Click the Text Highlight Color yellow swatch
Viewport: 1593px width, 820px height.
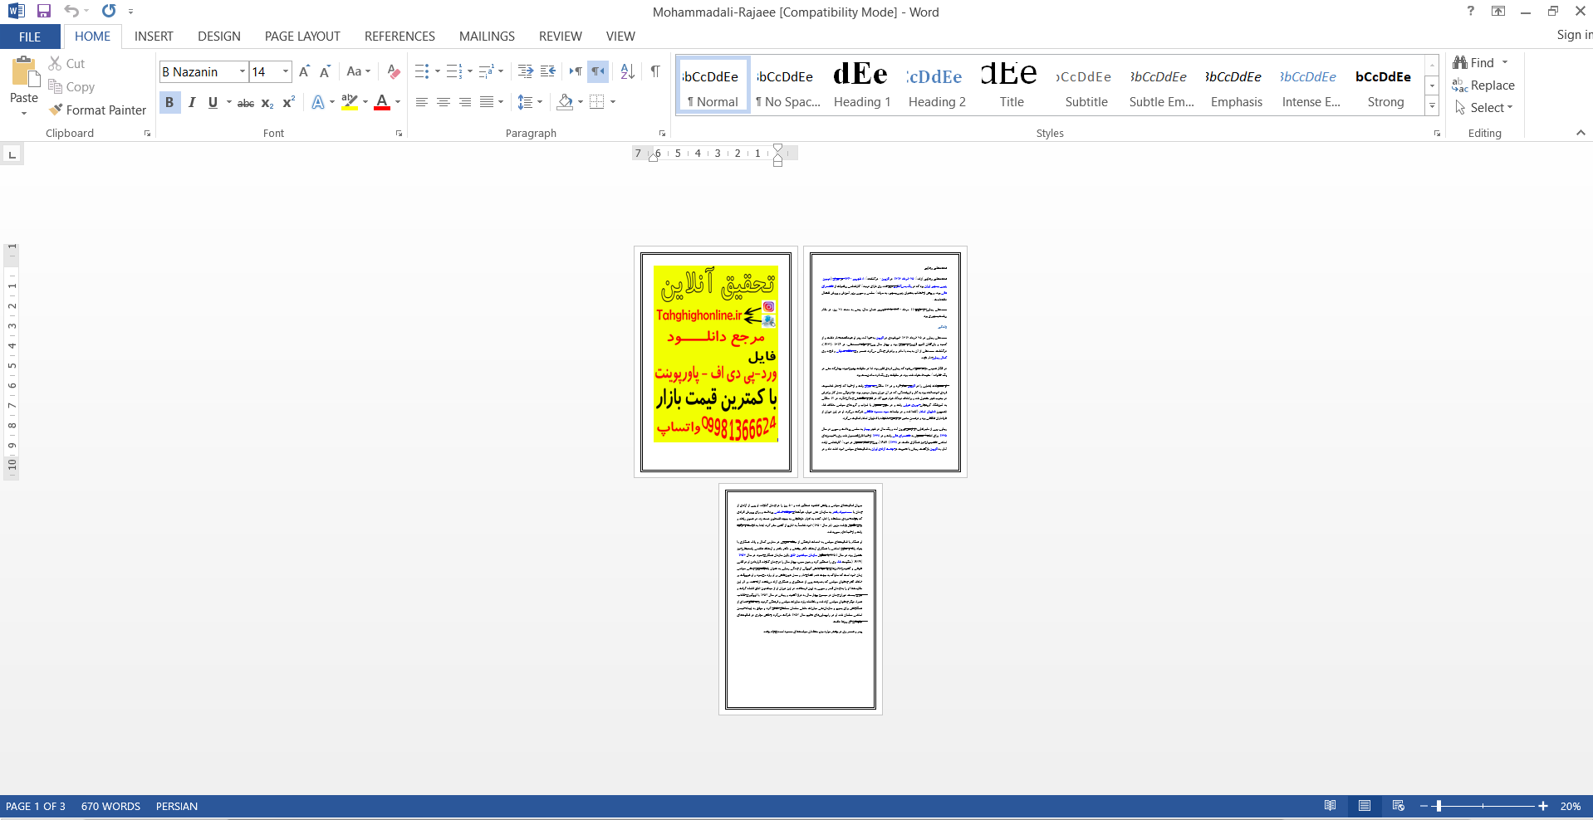coord(350,102)
